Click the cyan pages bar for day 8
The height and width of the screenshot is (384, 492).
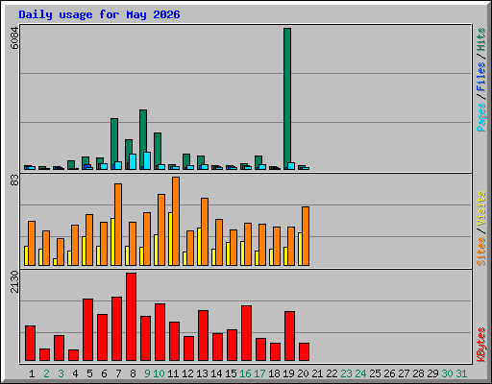(x=133, y=161)
